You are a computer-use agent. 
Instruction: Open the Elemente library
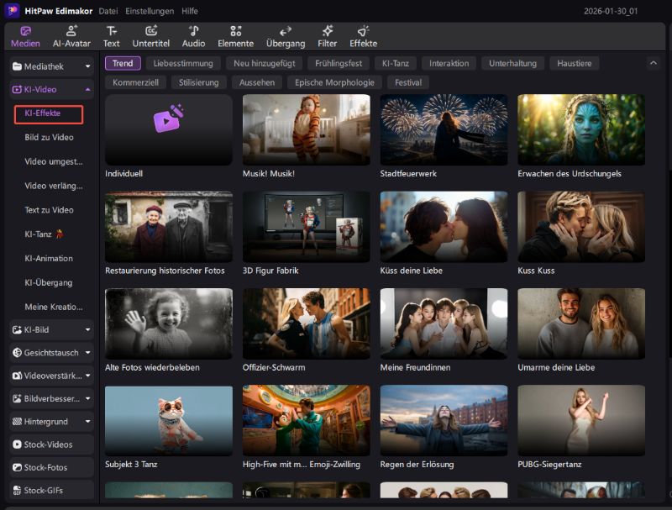pos(235,36)
